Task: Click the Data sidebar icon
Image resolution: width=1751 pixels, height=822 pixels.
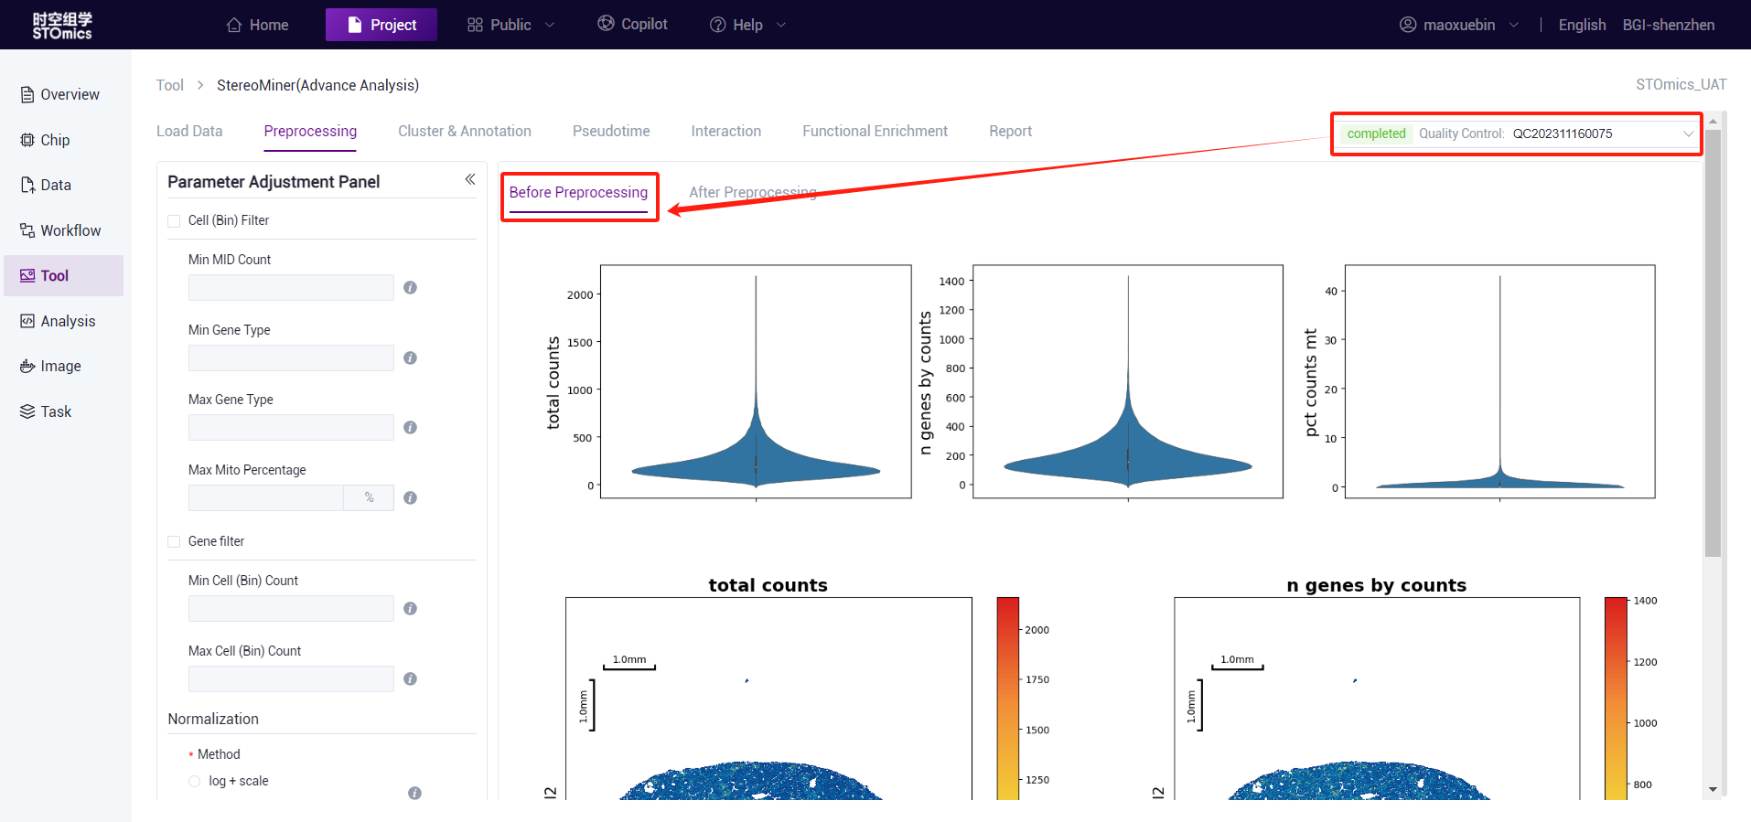Action: click(27, 185)
